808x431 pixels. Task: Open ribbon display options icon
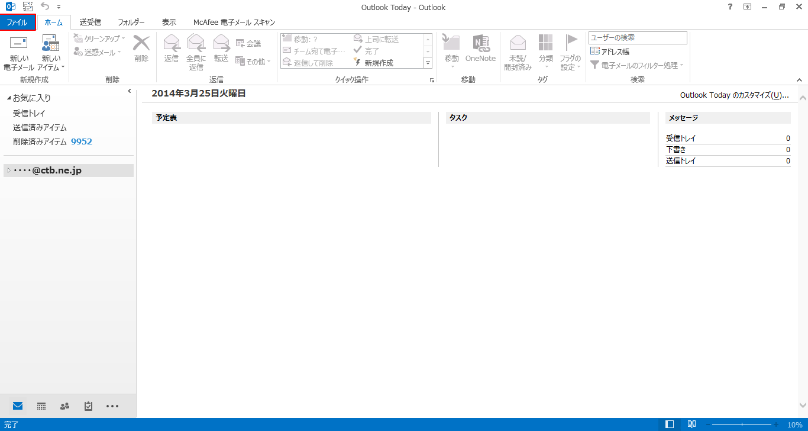(x=747, y=7)
